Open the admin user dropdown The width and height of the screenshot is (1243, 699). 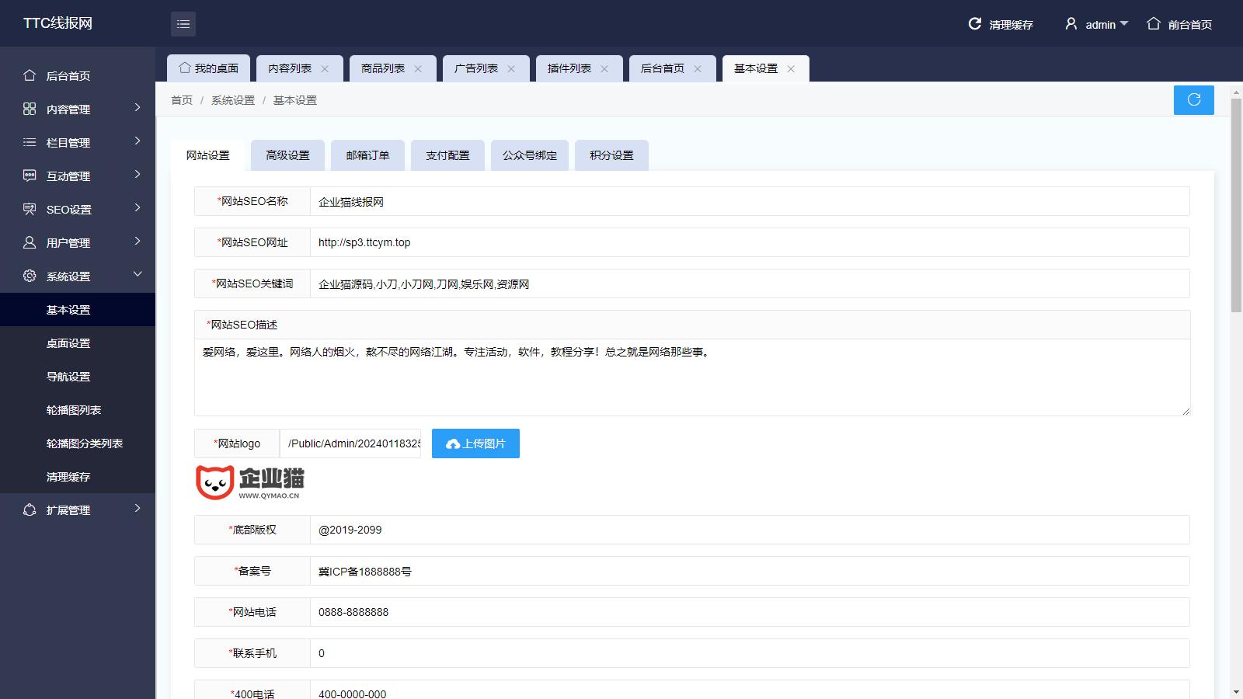[1096, 25]
